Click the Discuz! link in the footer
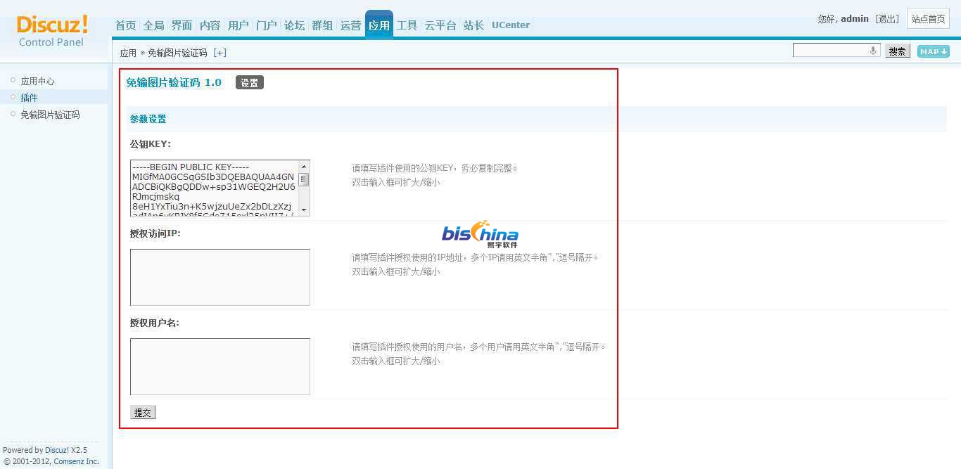The width and height of the screenshot is (961, 469). click(x=57, y=450)
